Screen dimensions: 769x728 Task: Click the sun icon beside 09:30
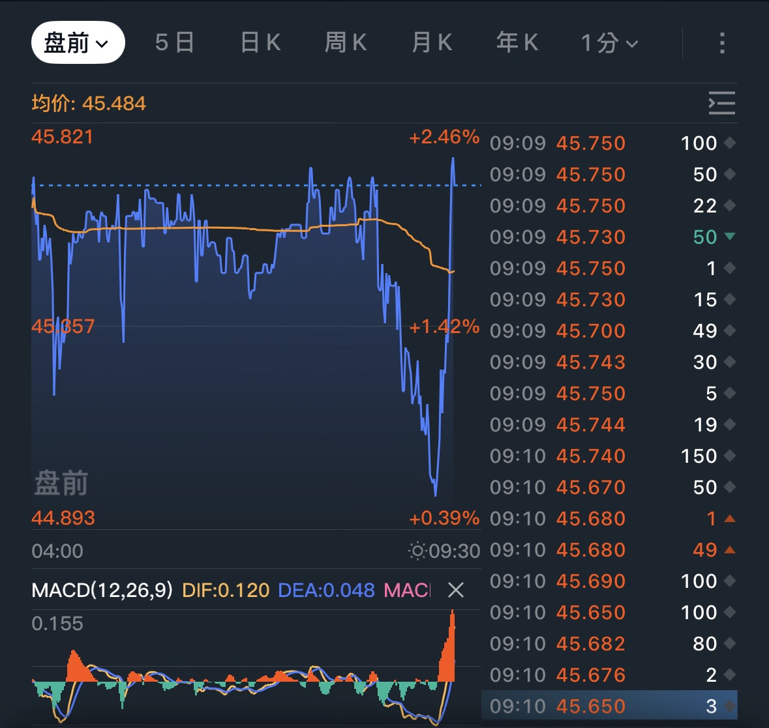[x=417, y=551]
